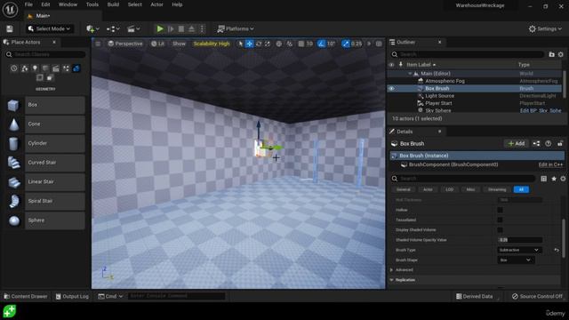This screenshot has width=569, height=320.
Task: Choose the Select objects cursor tool
Action: coord(240,44)
